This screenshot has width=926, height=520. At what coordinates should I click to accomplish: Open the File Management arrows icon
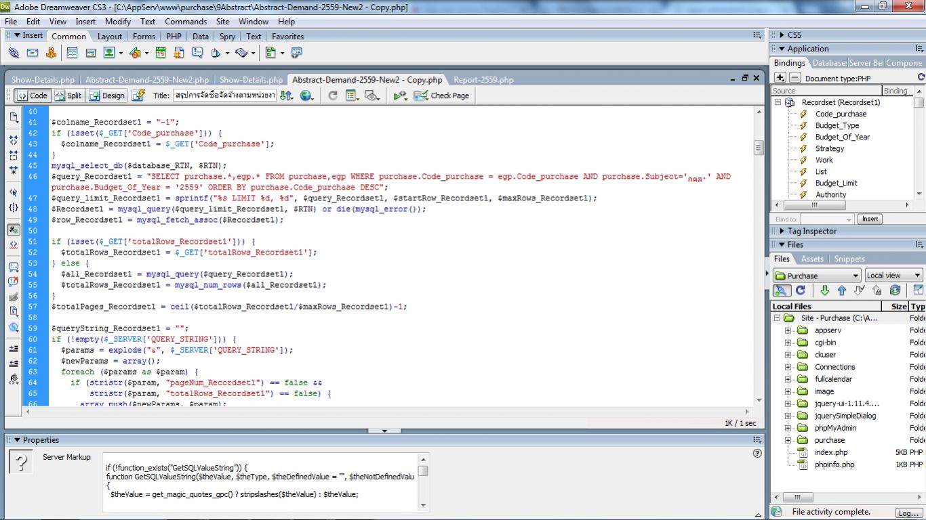pyautogui.click(x=287, y=95)
